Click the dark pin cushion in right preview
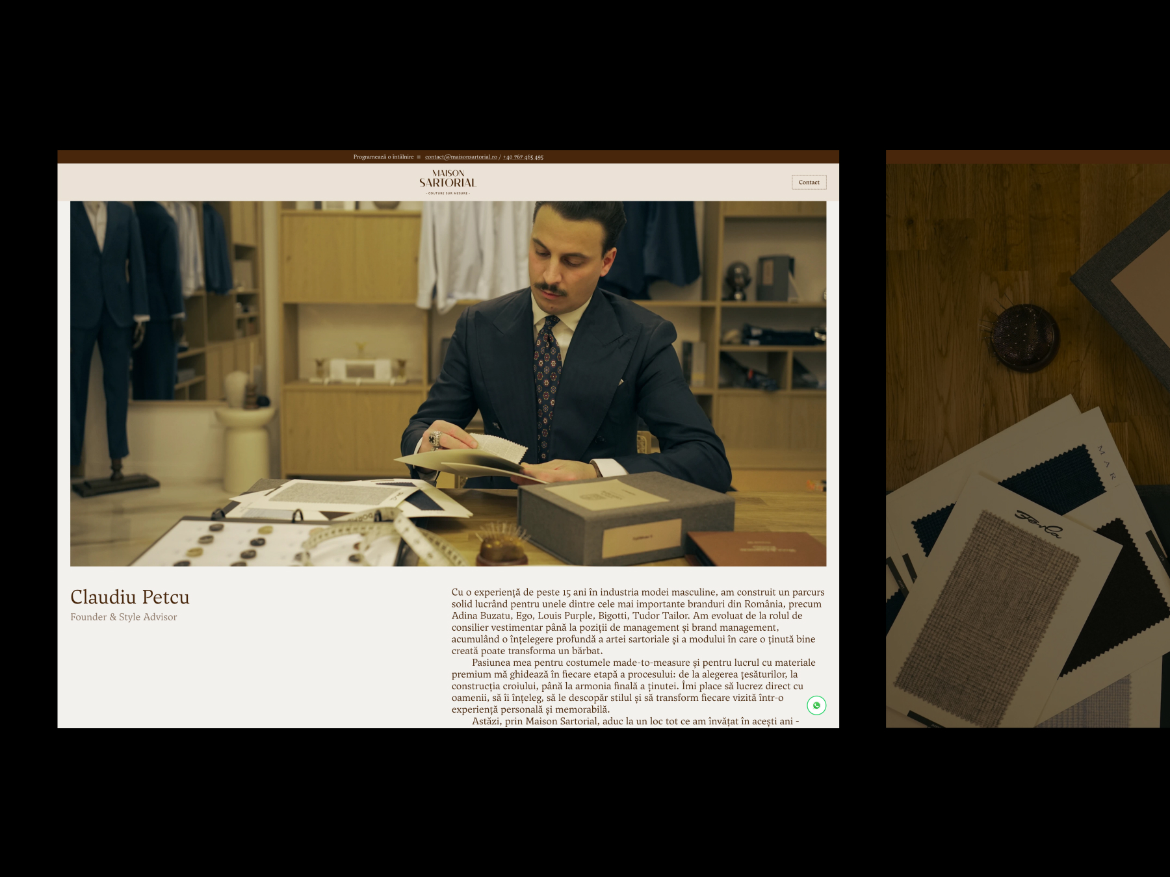The width and height of the screenshot is (1170, 877). coord(1025,338)
